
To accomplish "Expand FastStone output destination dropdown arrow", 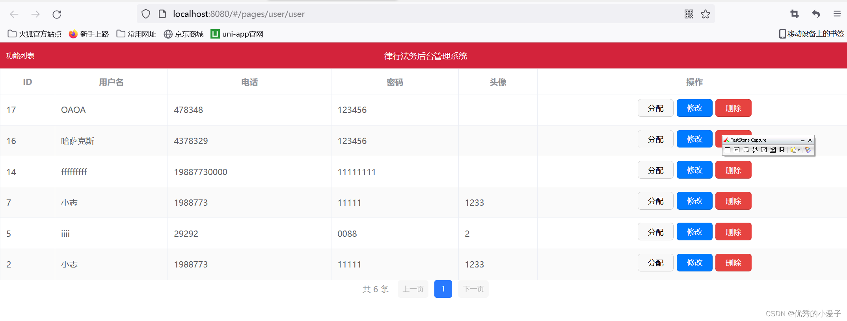I will pyautogui.click(x=799, y=150).
